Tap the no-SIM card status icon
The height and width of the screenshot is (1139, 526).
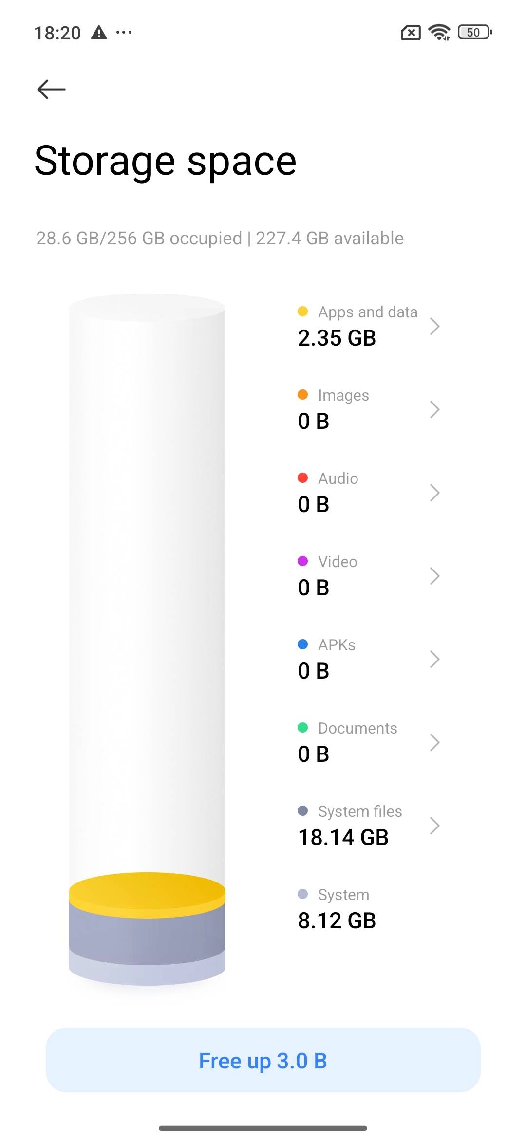(410, 33)
